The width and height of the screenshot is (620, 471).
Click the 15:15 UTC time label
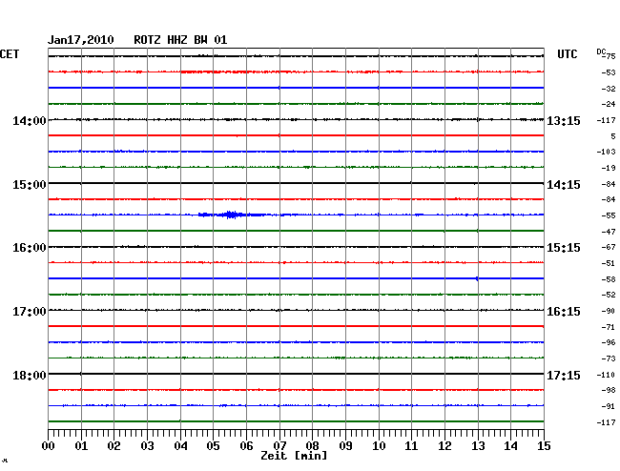click(564, 248)
